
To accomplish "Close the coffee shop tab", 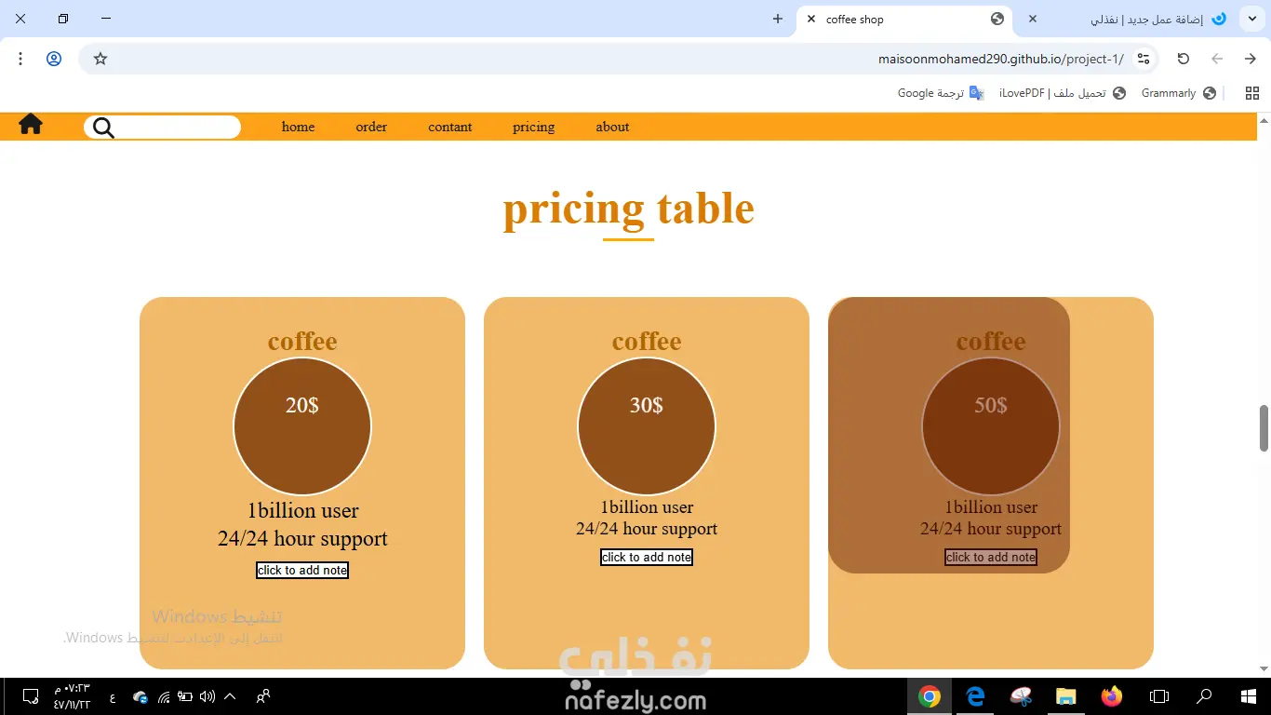I will pos(810,19).
